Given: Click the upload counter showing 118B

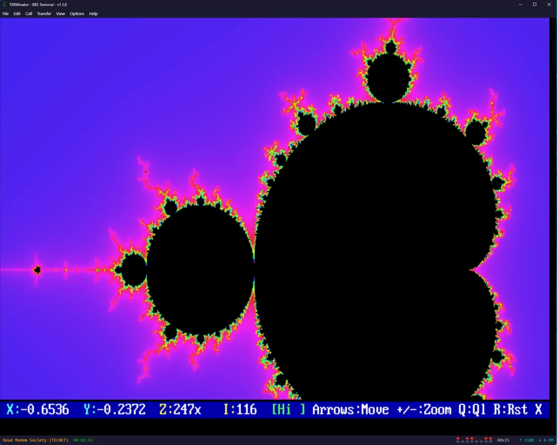Looking at the screenshot, I should click(527, 440).
